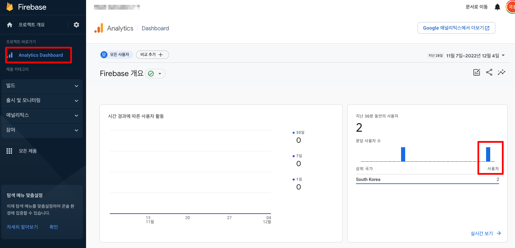Open notifications bell icon
Viewport: 515px width, 248px height.
click(x=497, y=7)
